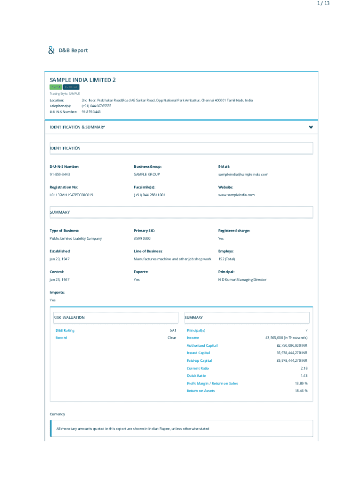Open the sampleindia@sampleindia.com email address

click(x=243, y=175)
